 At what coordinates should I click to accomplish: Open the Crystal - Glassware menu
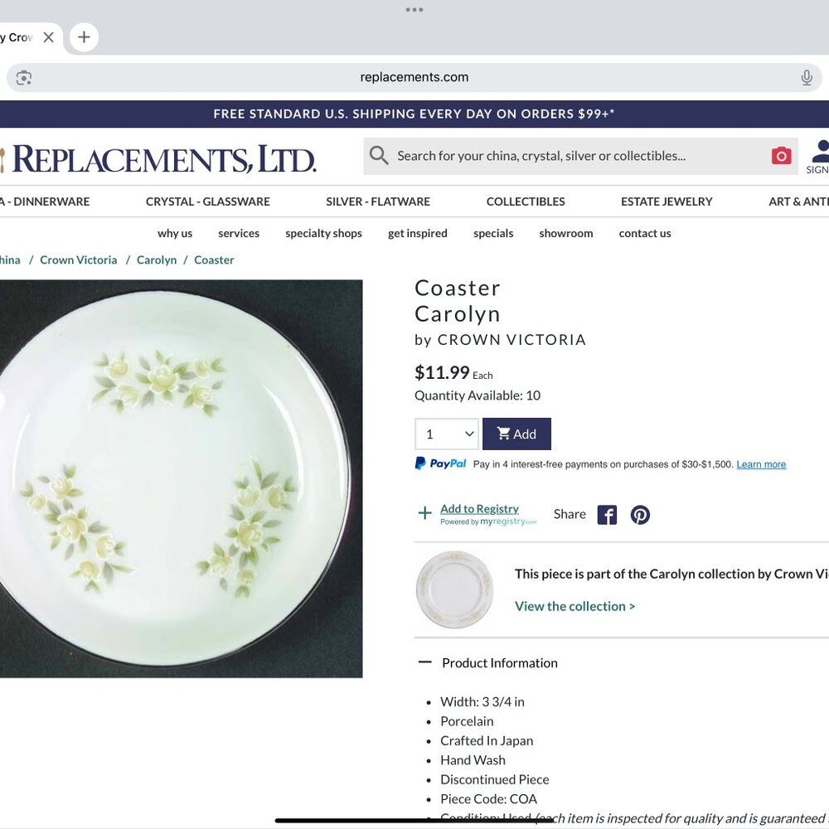208,201
